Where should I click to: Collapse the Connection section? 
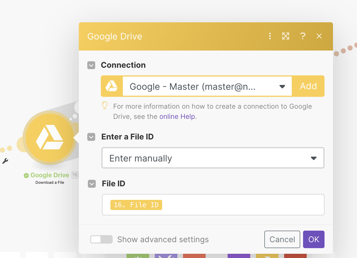click(91, 65)
